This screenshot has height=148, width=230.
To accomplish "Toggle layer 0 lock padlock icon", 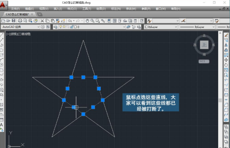I will coord(72,27).
